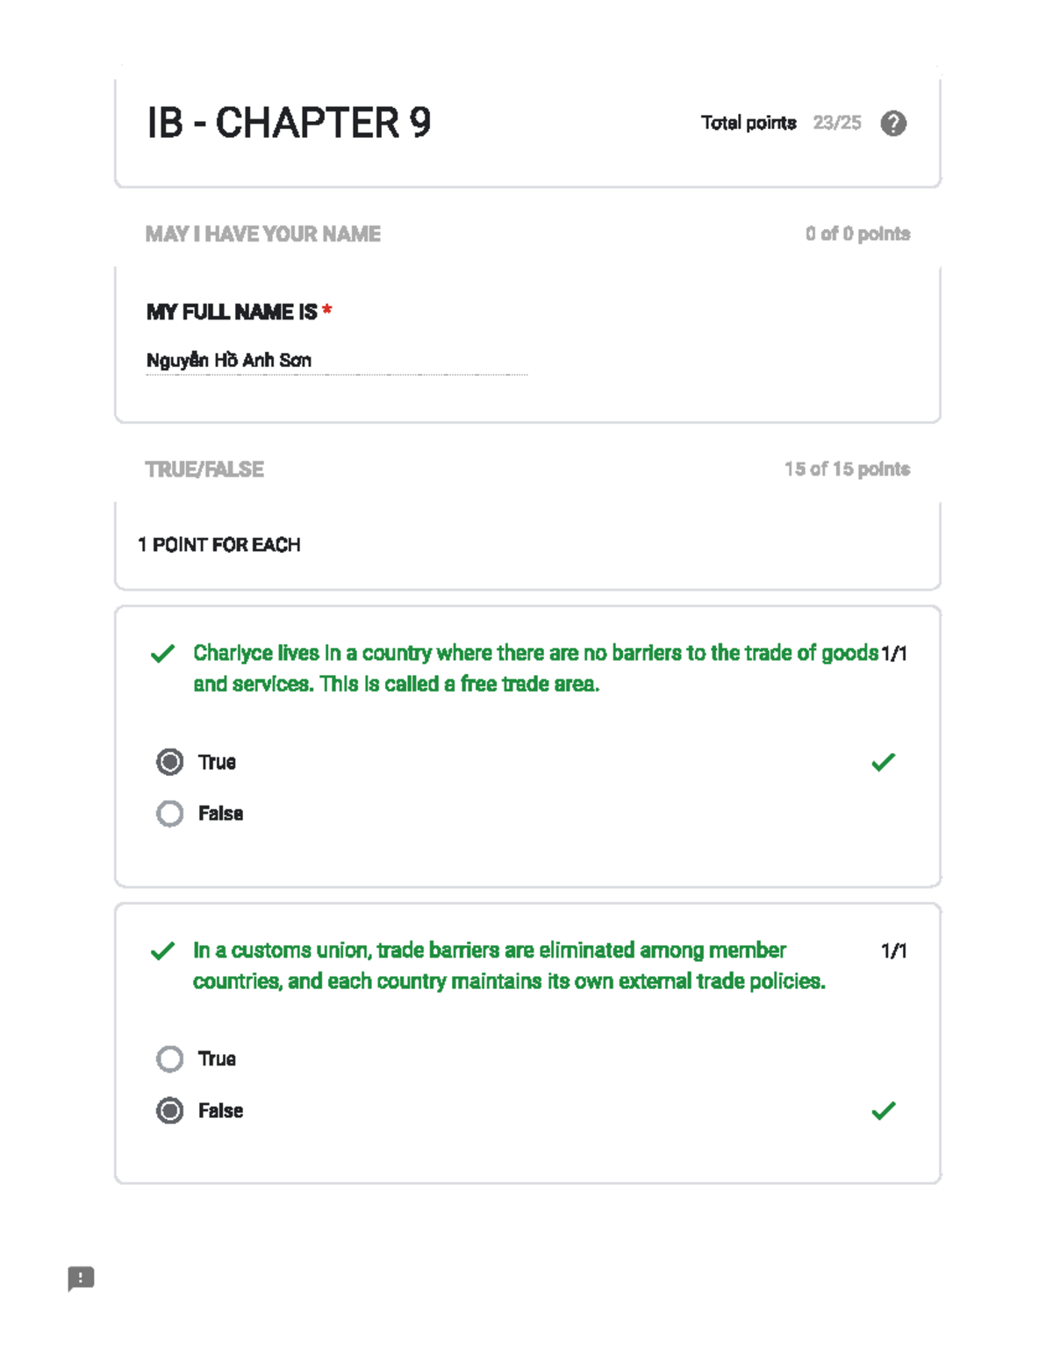Image resolution: width=1053 pixels, height=1363 pixels.
Task: Click the help question mark icon
Action: (x=893, y=124)
